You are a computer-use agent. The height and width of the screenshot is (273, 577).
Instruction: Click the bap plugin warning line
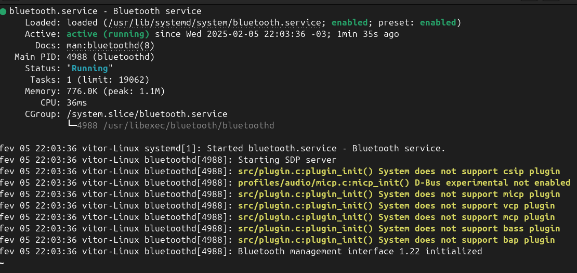pos(396,240)
